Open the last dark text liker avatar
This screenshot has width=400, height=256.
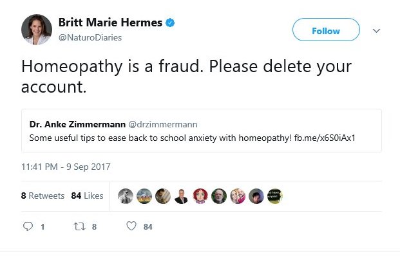point(275,196)
